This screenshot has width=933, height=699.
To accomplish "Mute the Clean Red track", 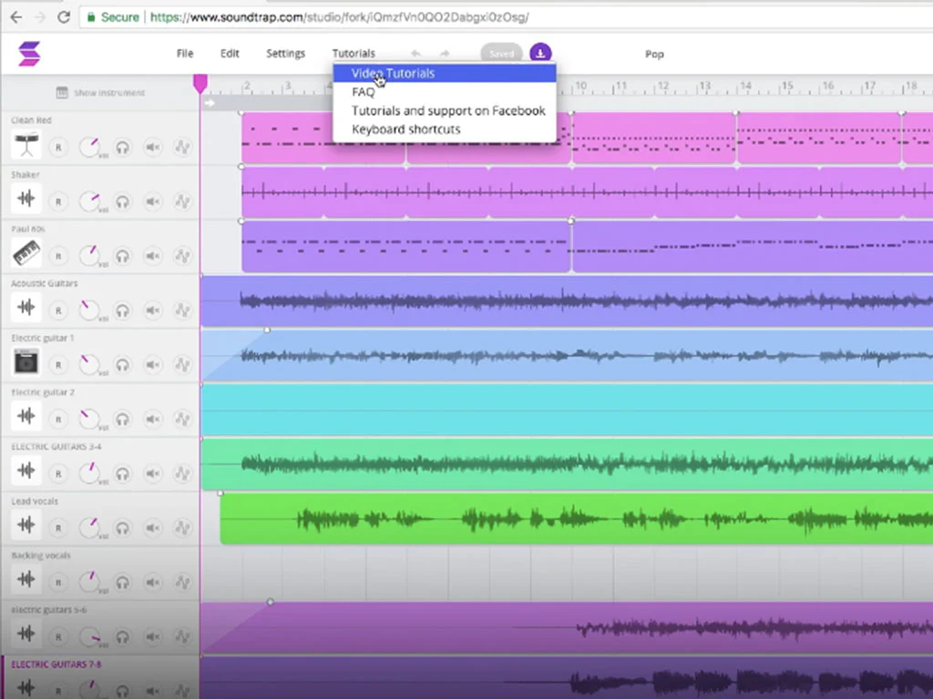I will 152,147.
